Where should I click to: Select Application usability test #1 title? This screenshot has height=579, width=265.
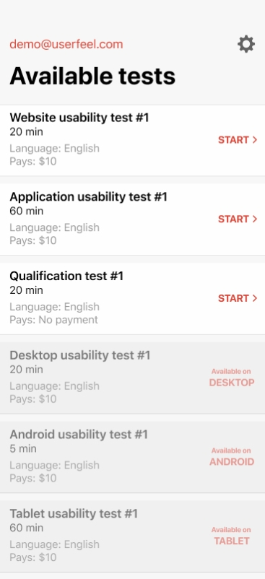coord(89,197)
